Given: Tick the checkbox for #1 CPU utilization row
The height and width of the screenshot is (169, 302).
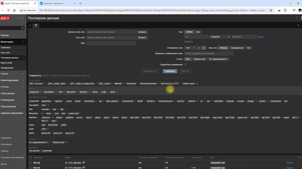Looking at the screenshot, I should 30,163.
